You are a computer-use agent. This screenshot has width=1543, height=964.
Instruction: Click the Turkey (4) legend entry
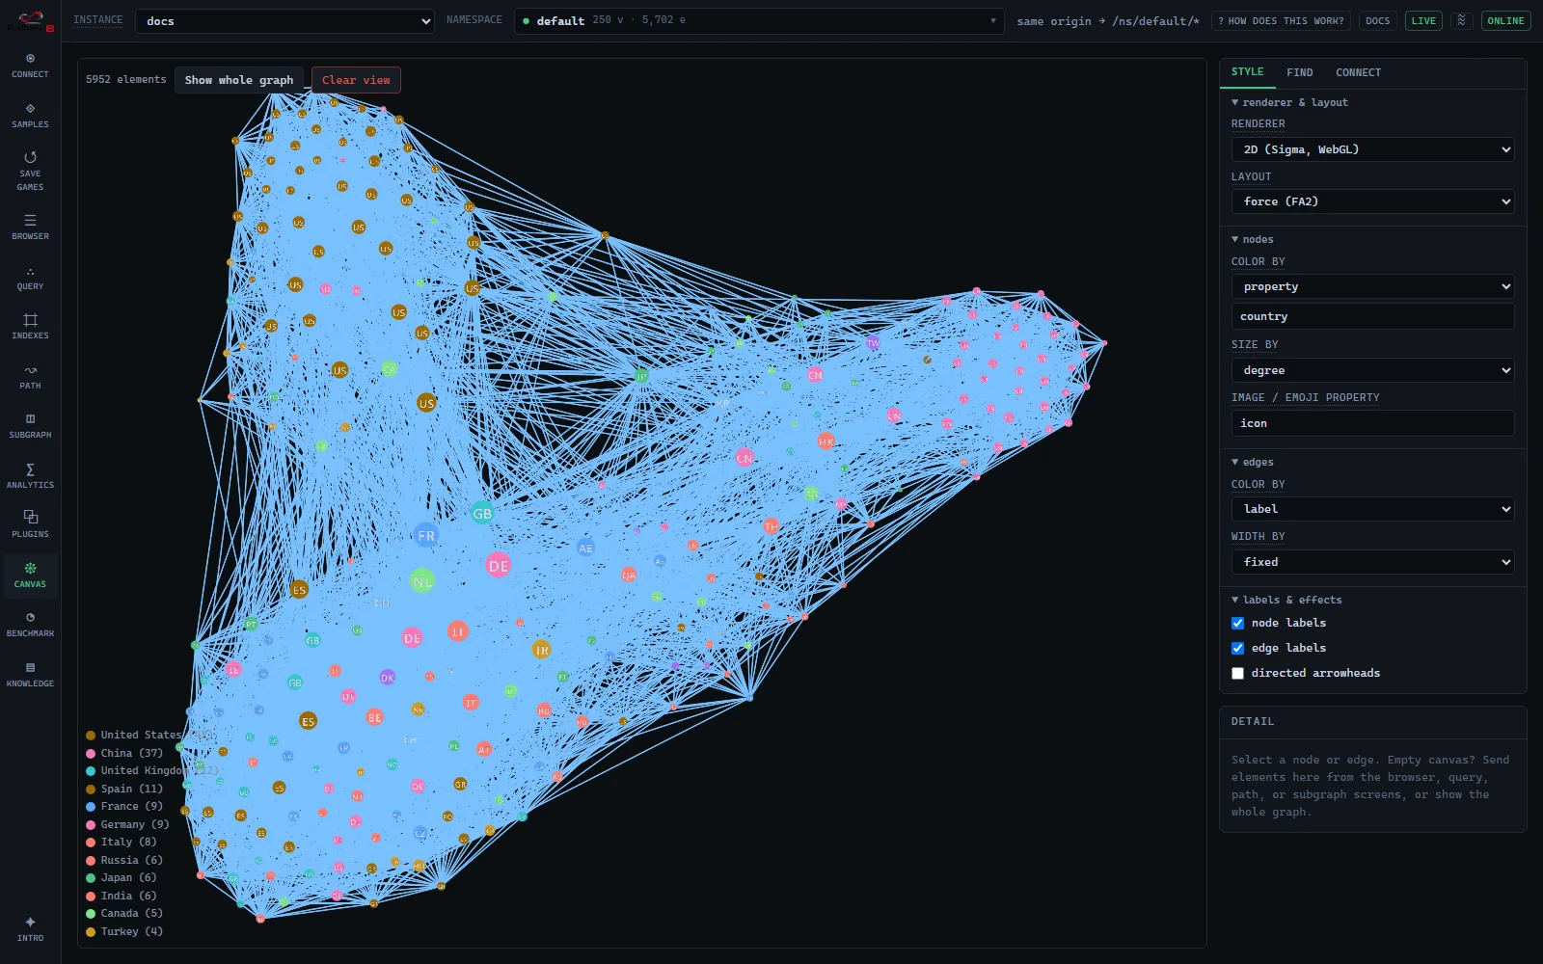[124, 931]
